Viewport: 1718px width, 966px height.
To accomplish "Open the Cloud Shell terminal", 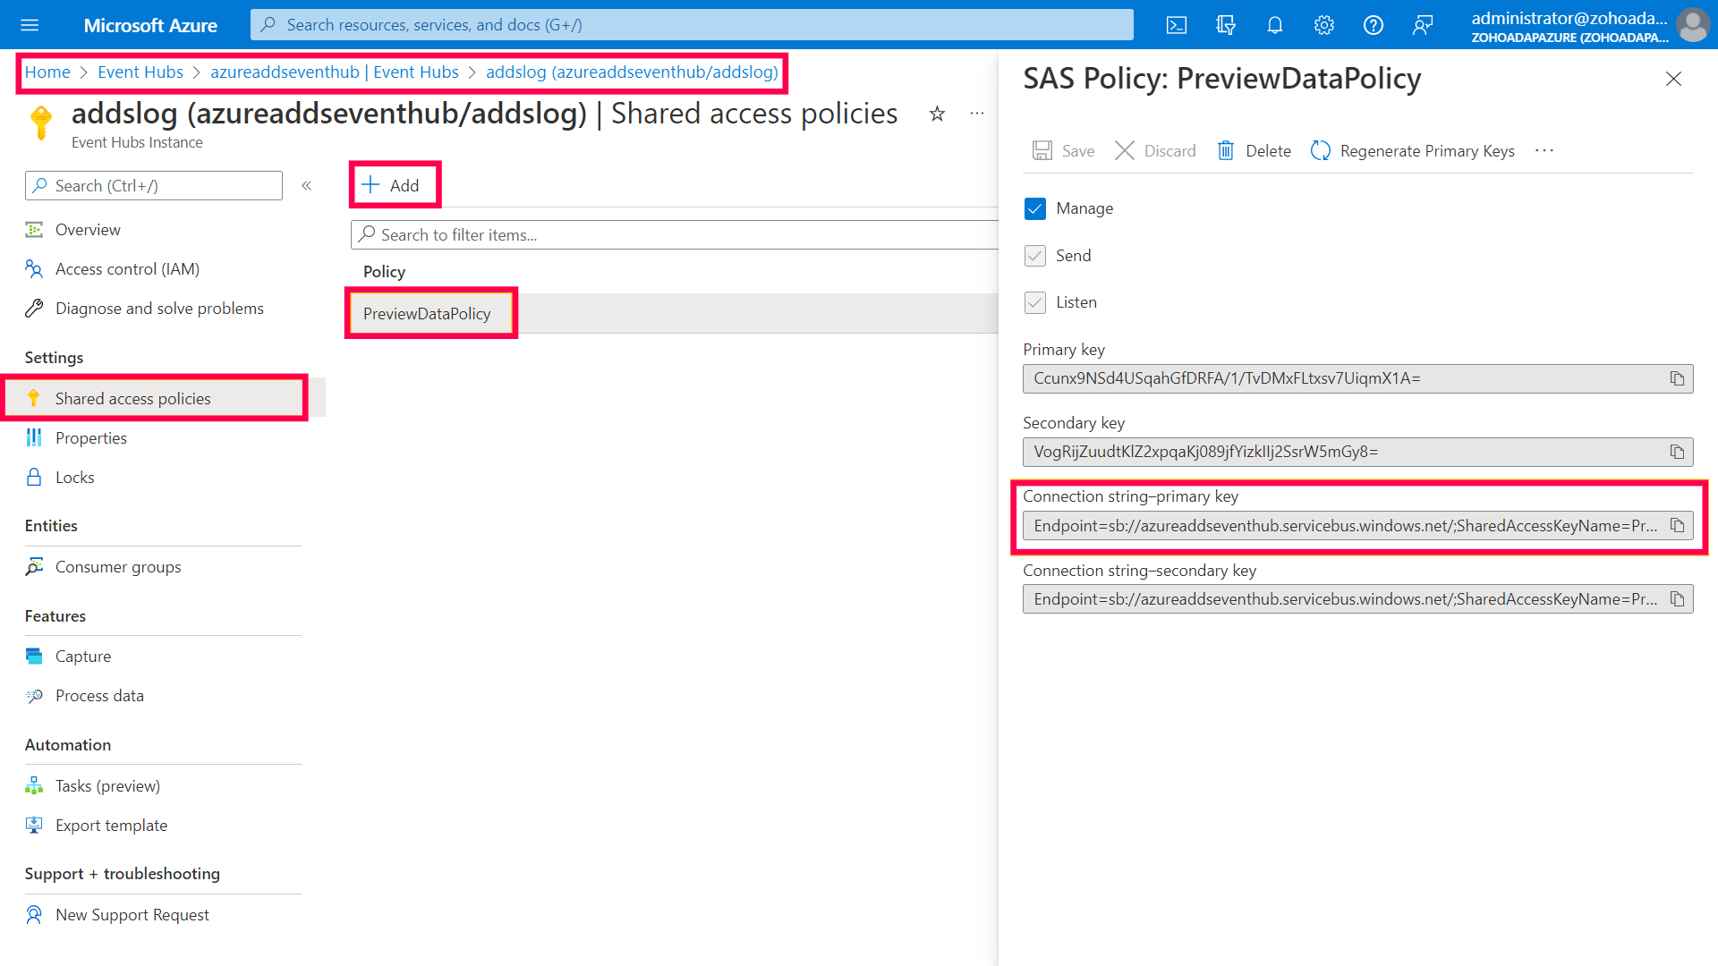I will coord(1177,24).
